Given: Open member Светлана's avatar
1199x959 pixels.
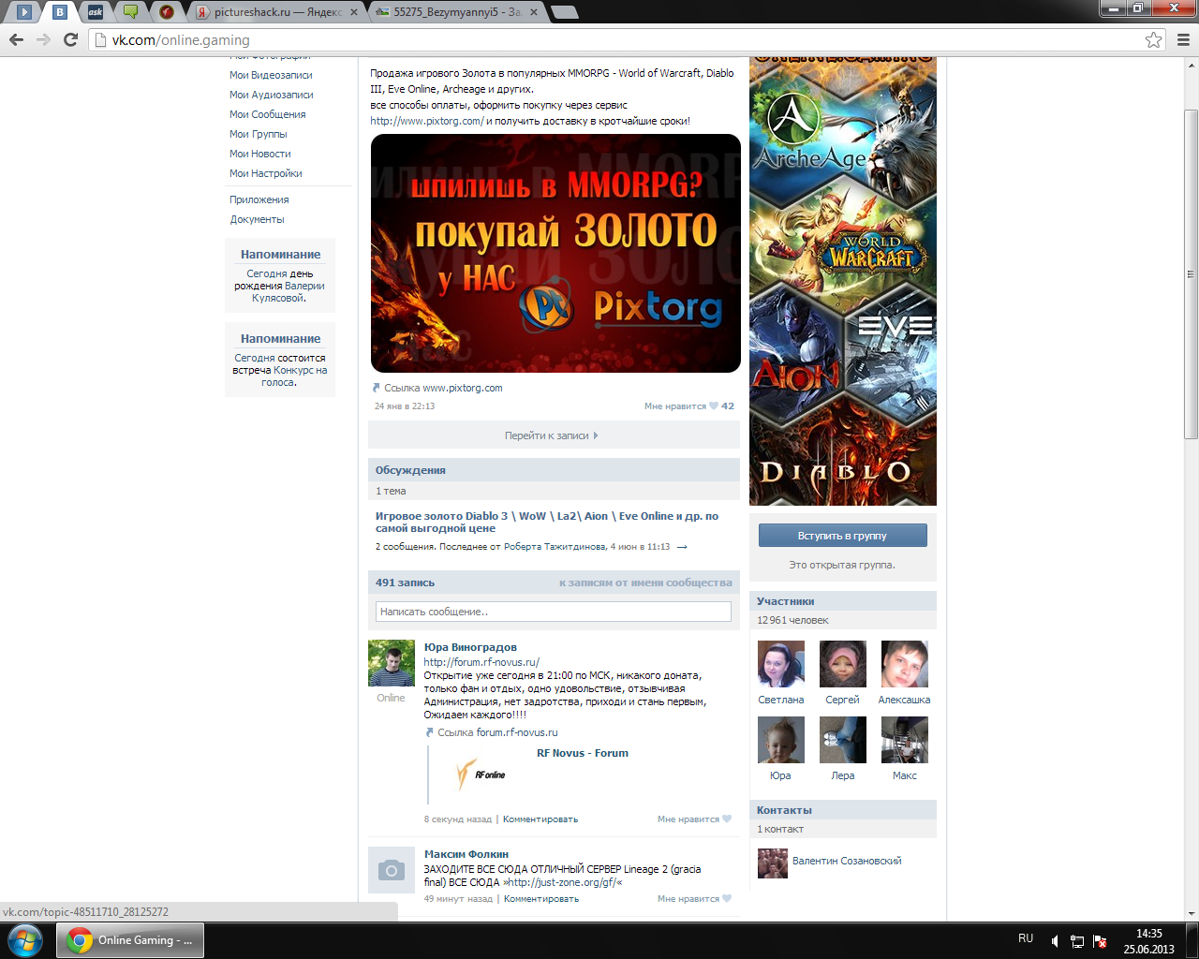Looking at the screenshot, I should point(781,664).
